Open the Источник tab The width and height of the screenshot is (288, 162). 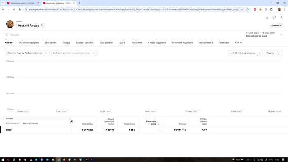click(137, 42)
